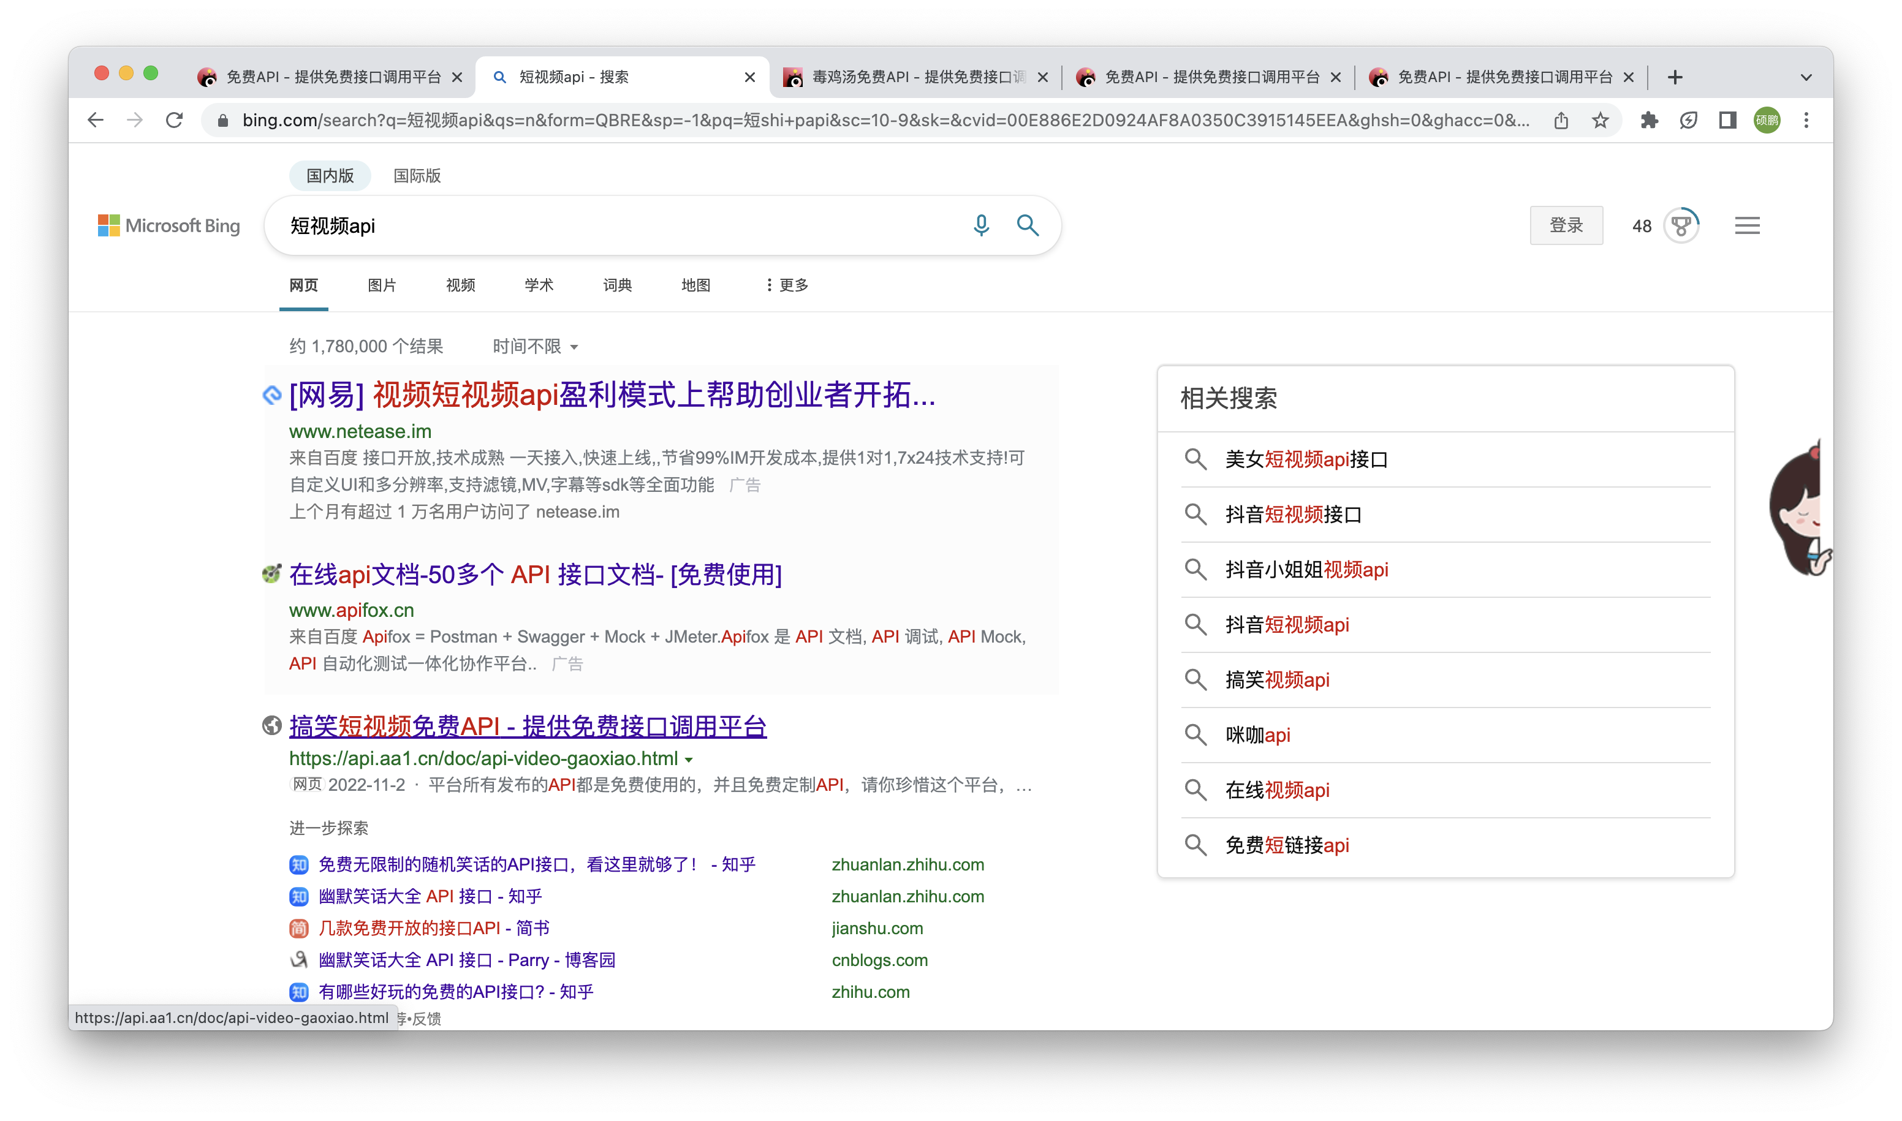
Task: Open the extensions puzzle icon
Action: click(1649, 120)
